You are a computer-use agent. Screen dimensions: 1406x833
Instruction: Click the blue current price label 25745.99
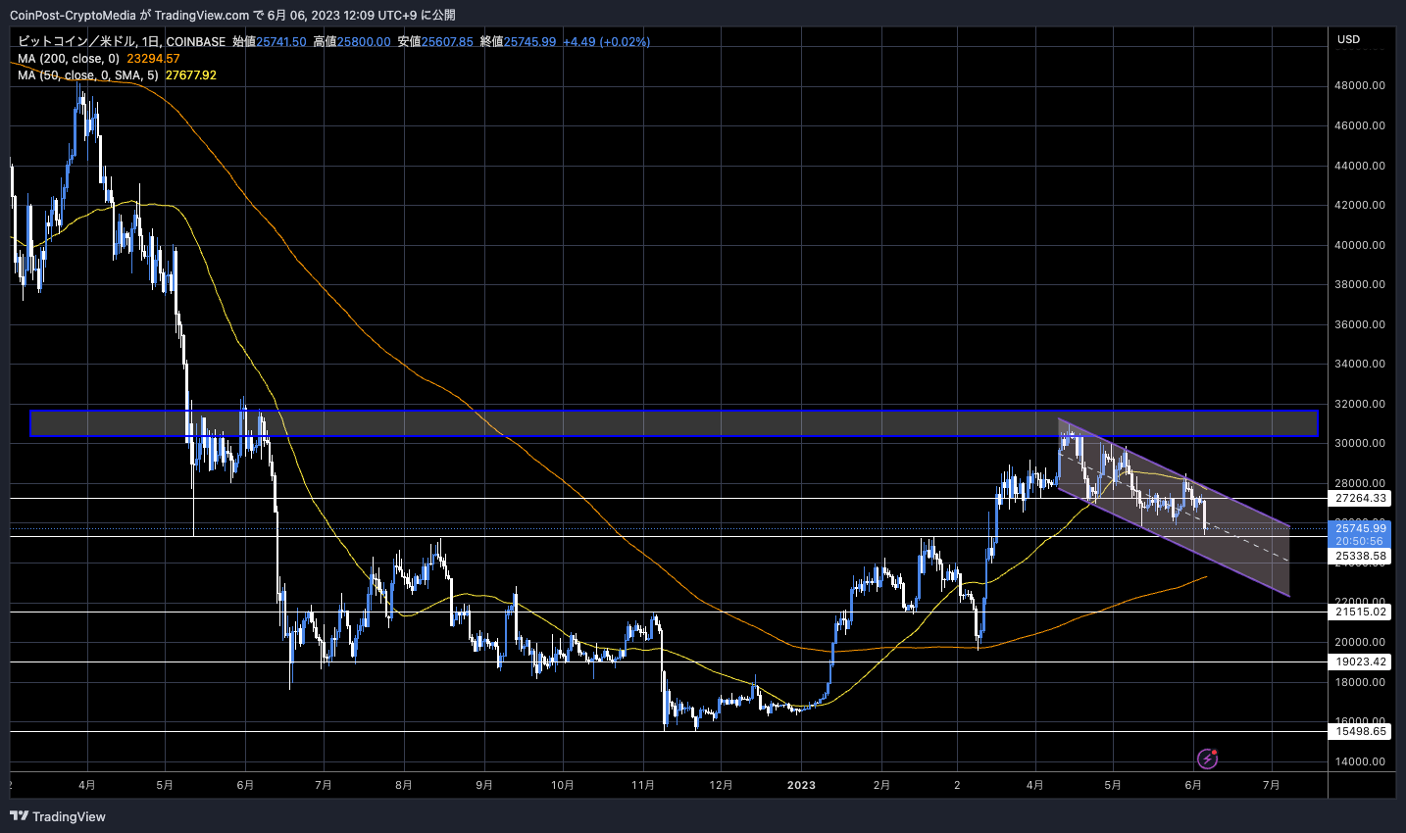(x=1361, y=528)
